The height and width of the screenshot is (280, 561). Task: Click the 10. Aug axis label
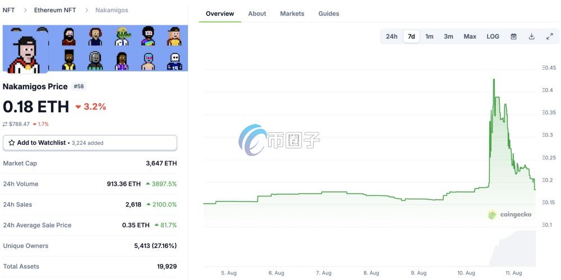466,273
